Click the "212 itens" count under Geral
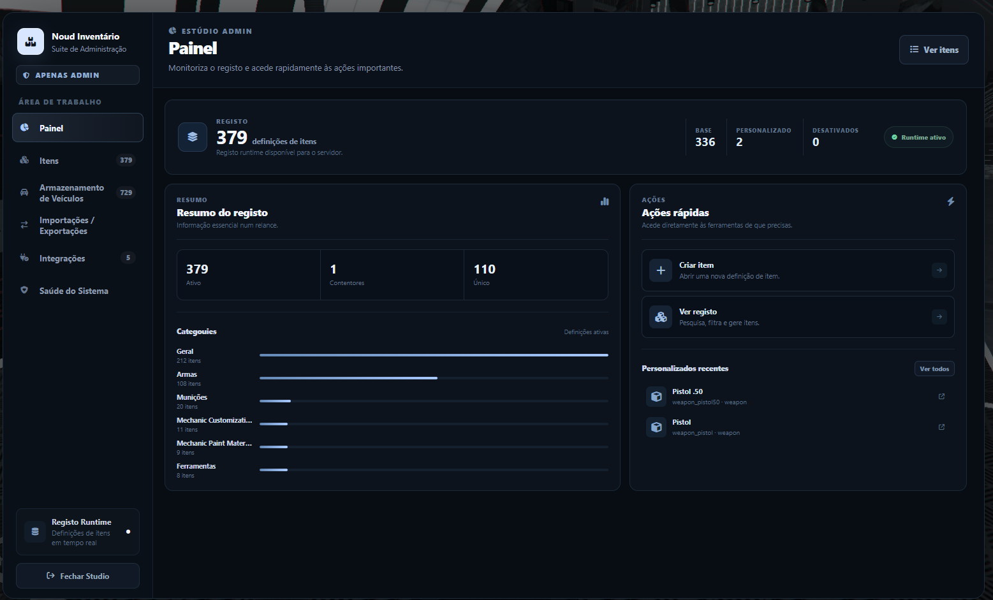 click(189, 361)
